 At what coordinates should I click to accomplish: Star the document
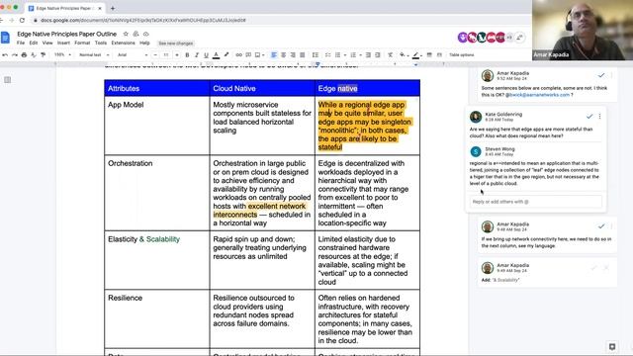coord(126,34)
